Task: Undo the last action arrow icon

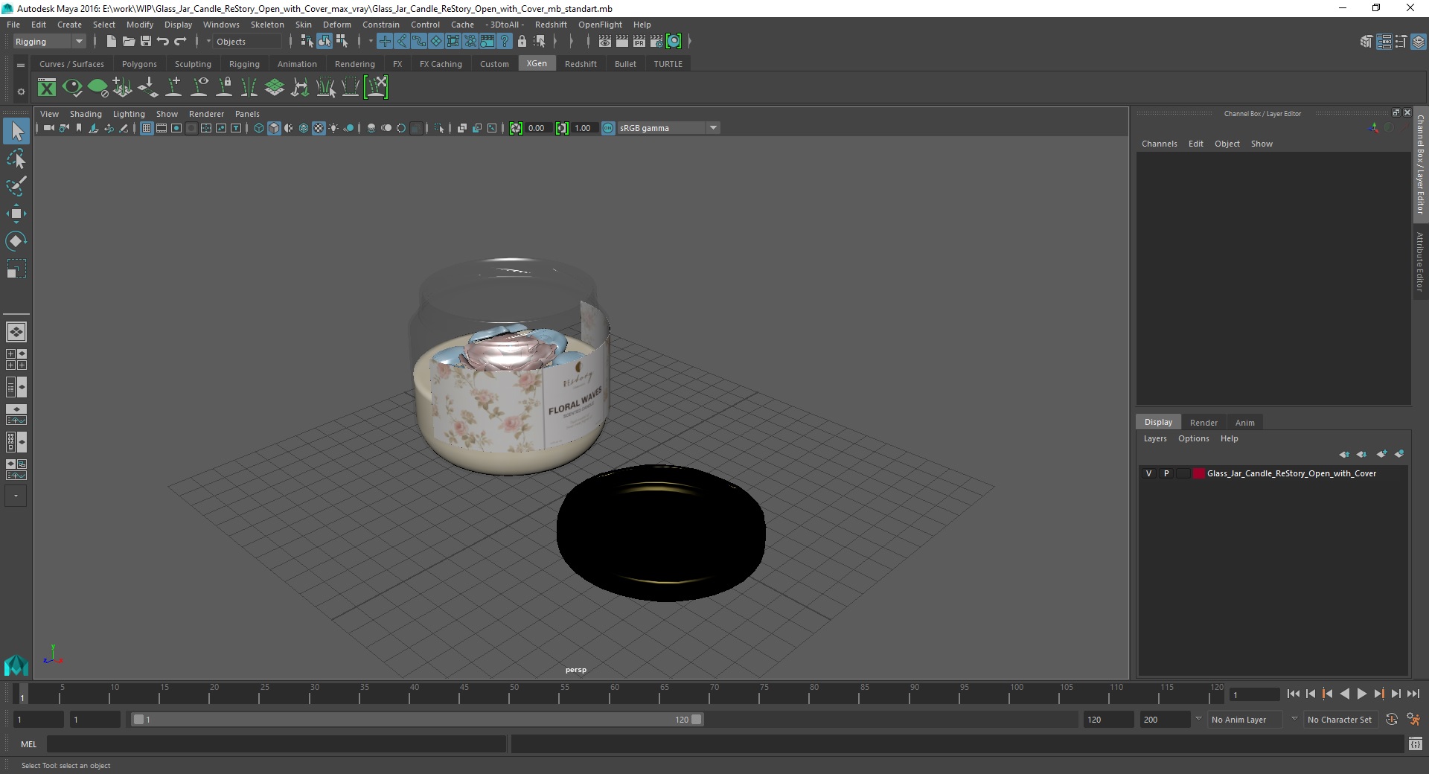Action: [x=163, y=42]
